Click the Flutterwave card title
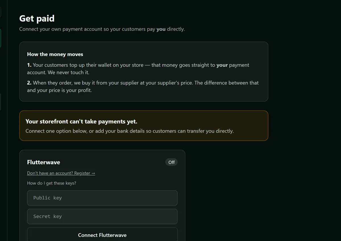The width and height of the screenshot is (341, 241). [43, 162]
